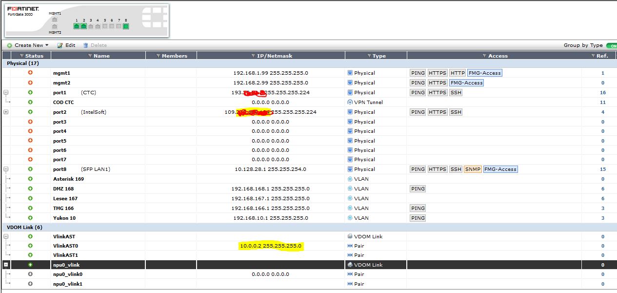Click the COD CTC VPN Tunnel type icon
The height and width of the screenshot is (293, 617).
coord(350,102)
